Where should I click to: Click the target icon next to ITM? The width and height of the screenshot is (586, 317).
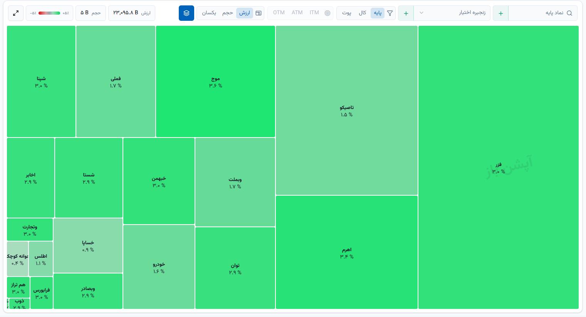(327, 13)
